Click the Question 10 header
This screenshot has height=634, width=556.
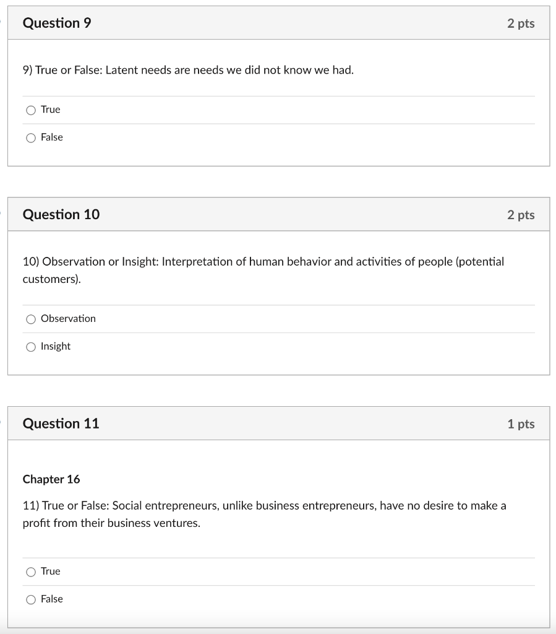coord(61,214)
